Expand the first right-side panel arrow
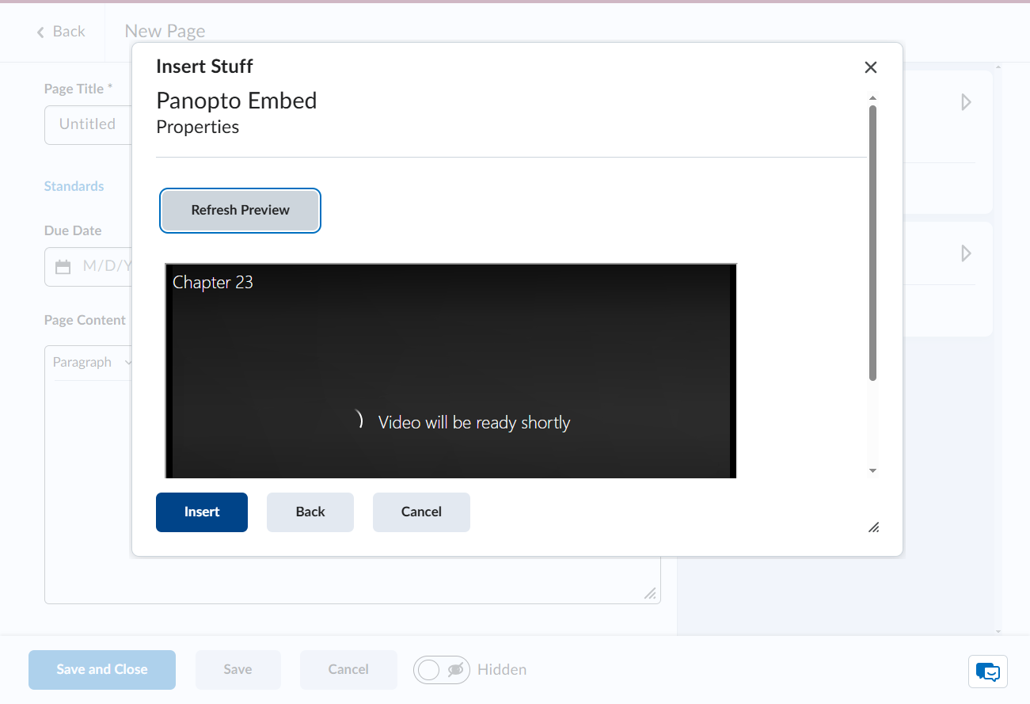The image size is (1030, 704). 966,102
